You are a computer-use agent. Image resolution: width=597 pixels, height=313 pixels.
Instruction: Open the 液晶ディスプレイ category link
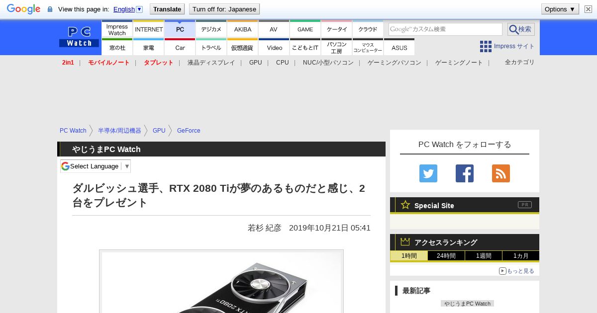[211, 63]
